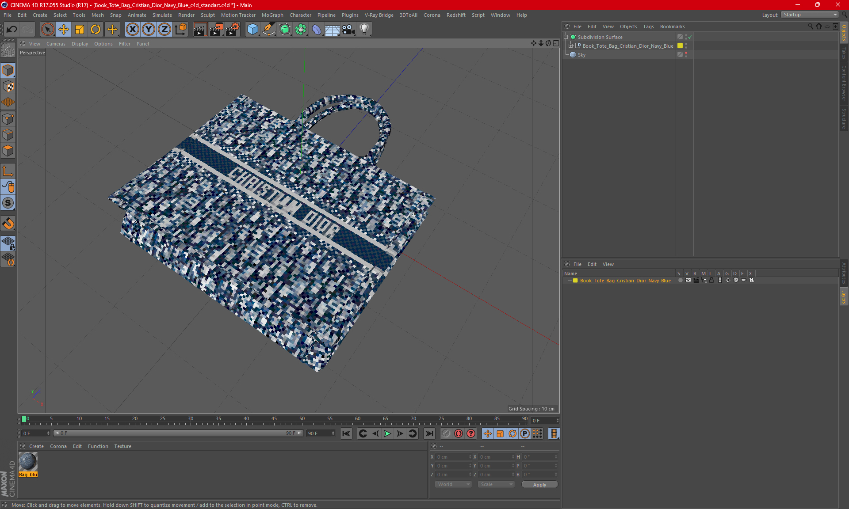This screenshot has width=849, height=509.
Task: Select the Live Selection tool
Action: pos(47,30)
